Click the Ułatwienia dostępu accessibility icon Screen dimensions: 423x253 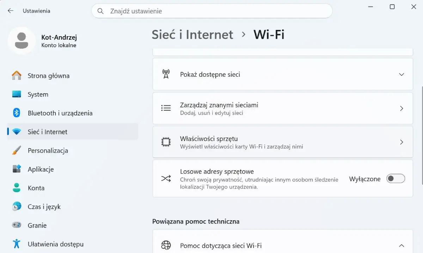(x=17, y=244)
